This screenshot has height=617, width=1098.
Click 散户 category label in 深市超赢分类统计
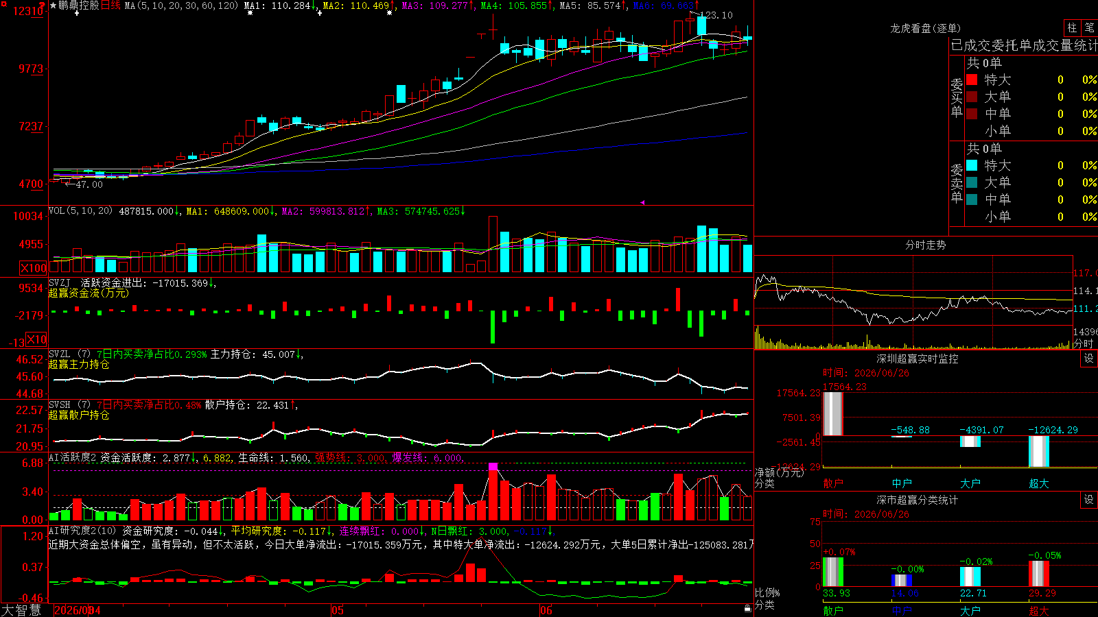833,610
